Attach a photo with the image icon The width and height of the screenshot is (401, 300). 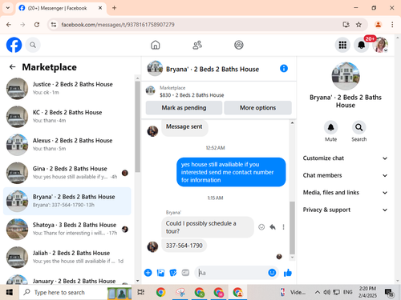(160, 273)
